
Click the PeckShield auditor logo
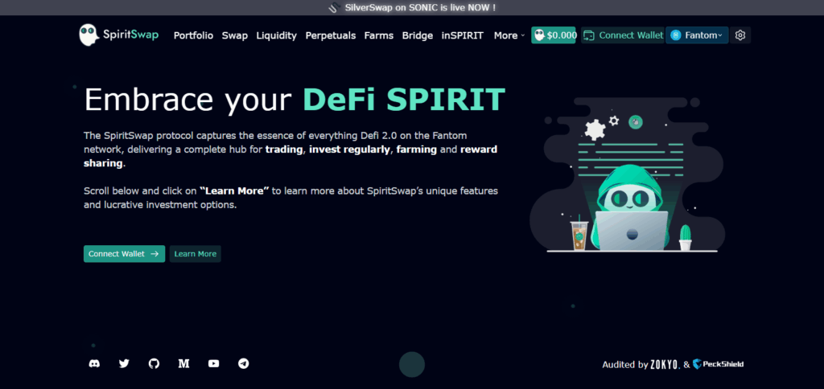[x=718, y=364]
